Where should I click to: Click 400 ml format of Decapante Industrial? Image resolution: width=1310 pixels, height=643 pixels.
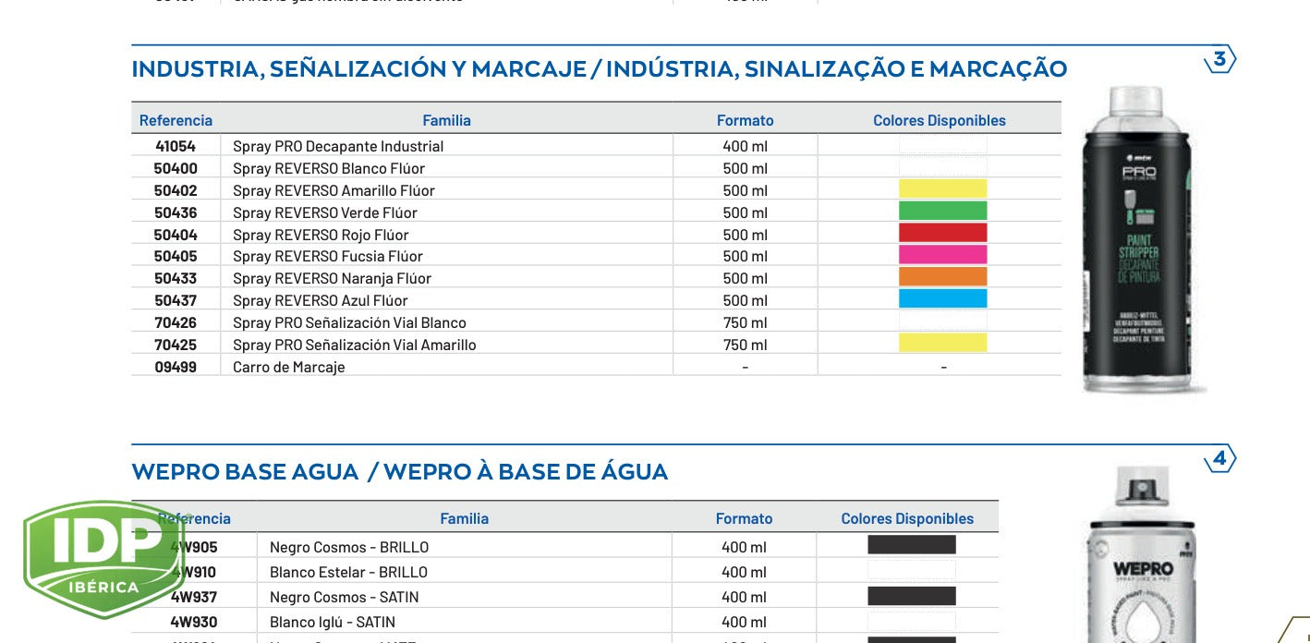coord(746,146)
